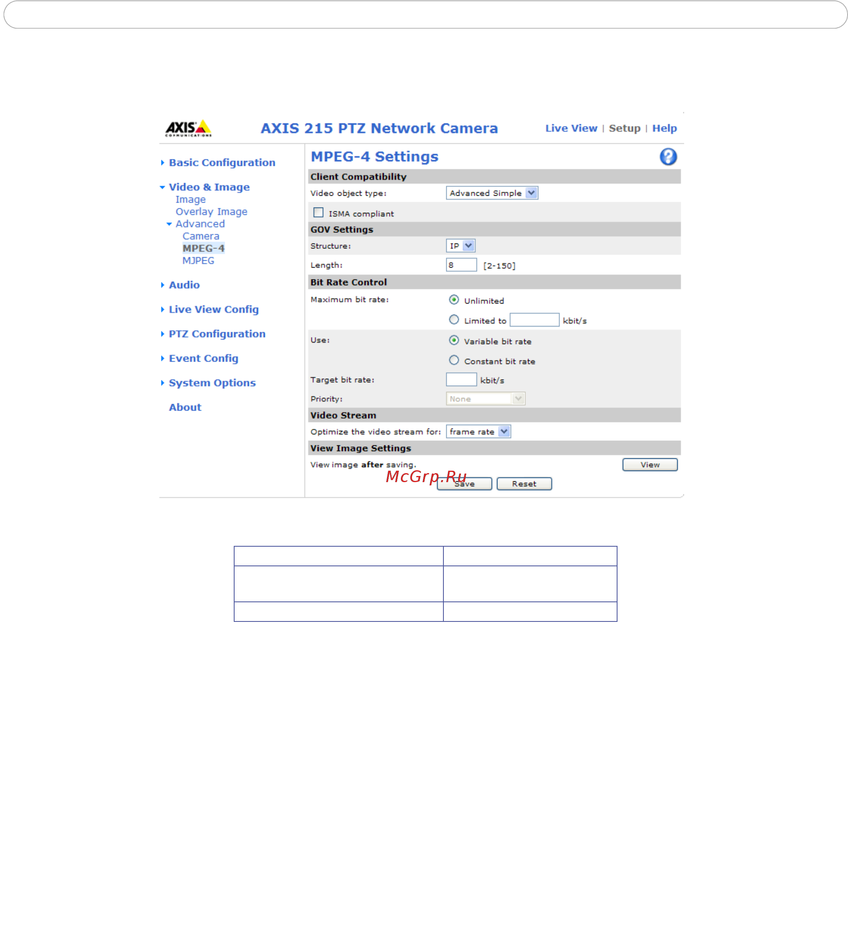This screenshot has height=952, width=848.
Task: Choose Variable bit rate
Action: click(454, 340)
